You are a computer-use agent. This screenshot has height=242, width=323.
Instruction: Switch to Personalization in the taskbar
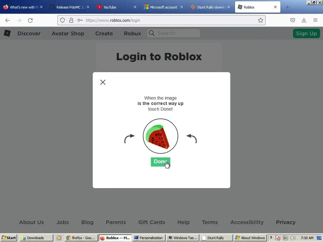tap(149, 238)
